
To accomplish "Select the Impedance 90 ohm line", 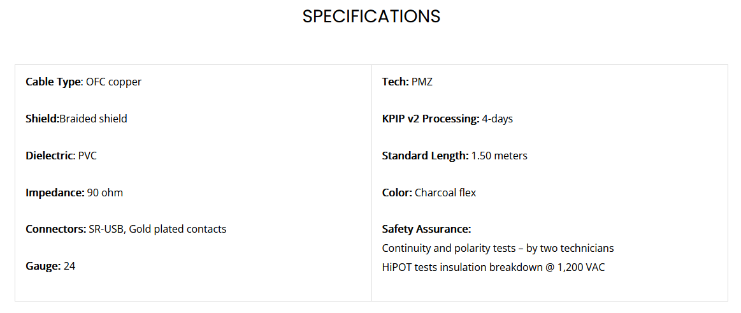I will coord(74,193).
